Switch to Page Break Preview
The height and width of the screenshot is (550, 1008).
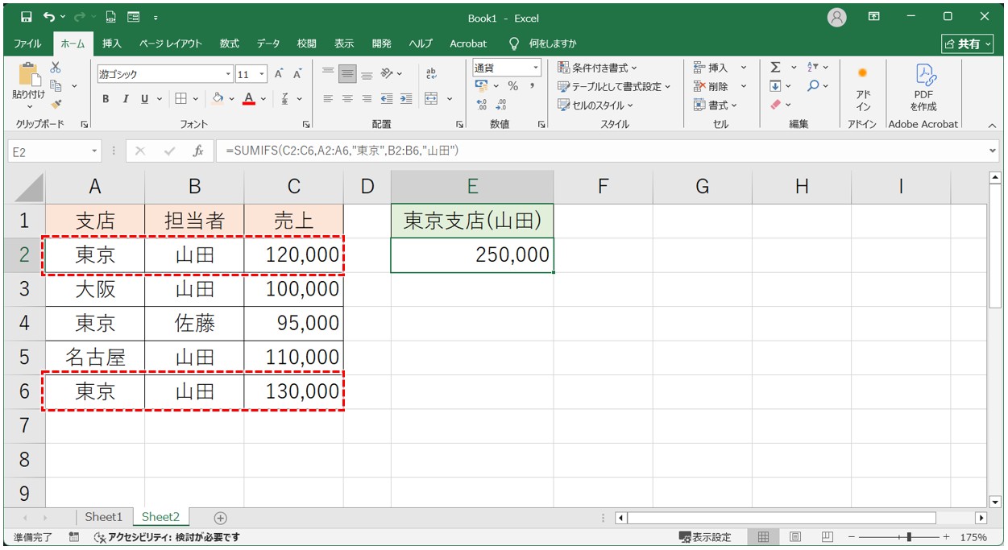point(827,537)
